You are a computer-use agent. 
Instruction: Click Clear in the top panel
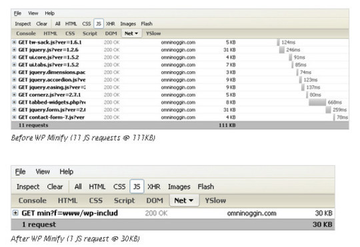[x=41, y=24]
